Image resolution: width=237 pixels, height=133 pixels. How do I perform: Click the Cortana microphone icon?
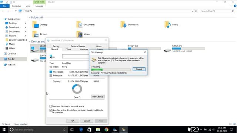point(64,130)
